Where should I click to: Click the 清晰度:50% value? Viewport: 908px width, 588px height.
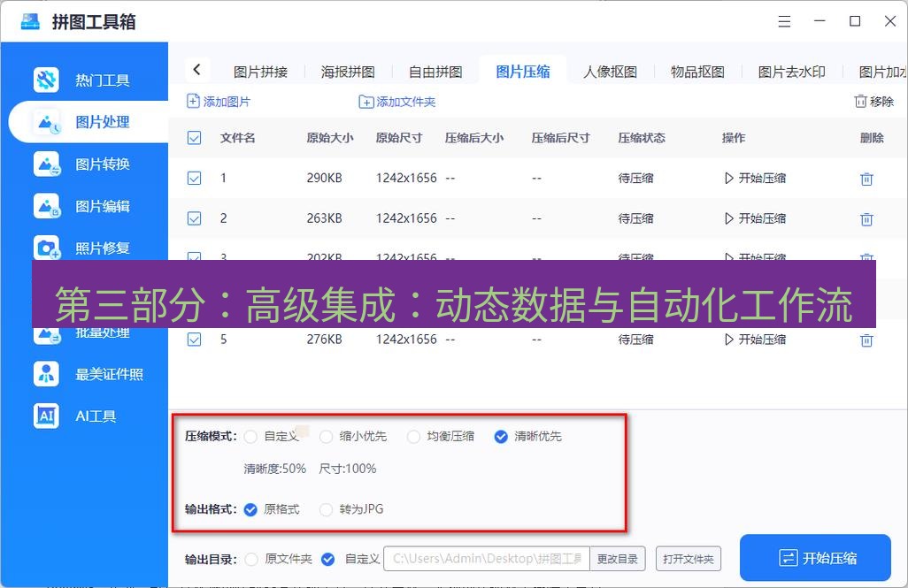point(275,469)
